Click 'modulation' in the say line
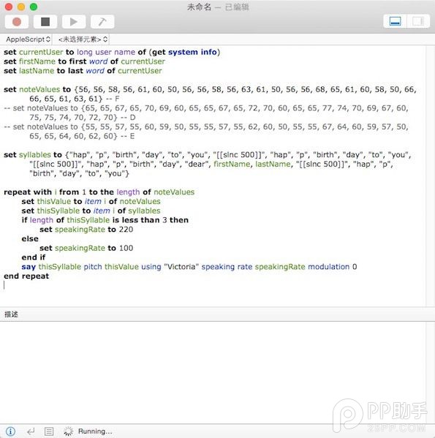 (328, 267)
